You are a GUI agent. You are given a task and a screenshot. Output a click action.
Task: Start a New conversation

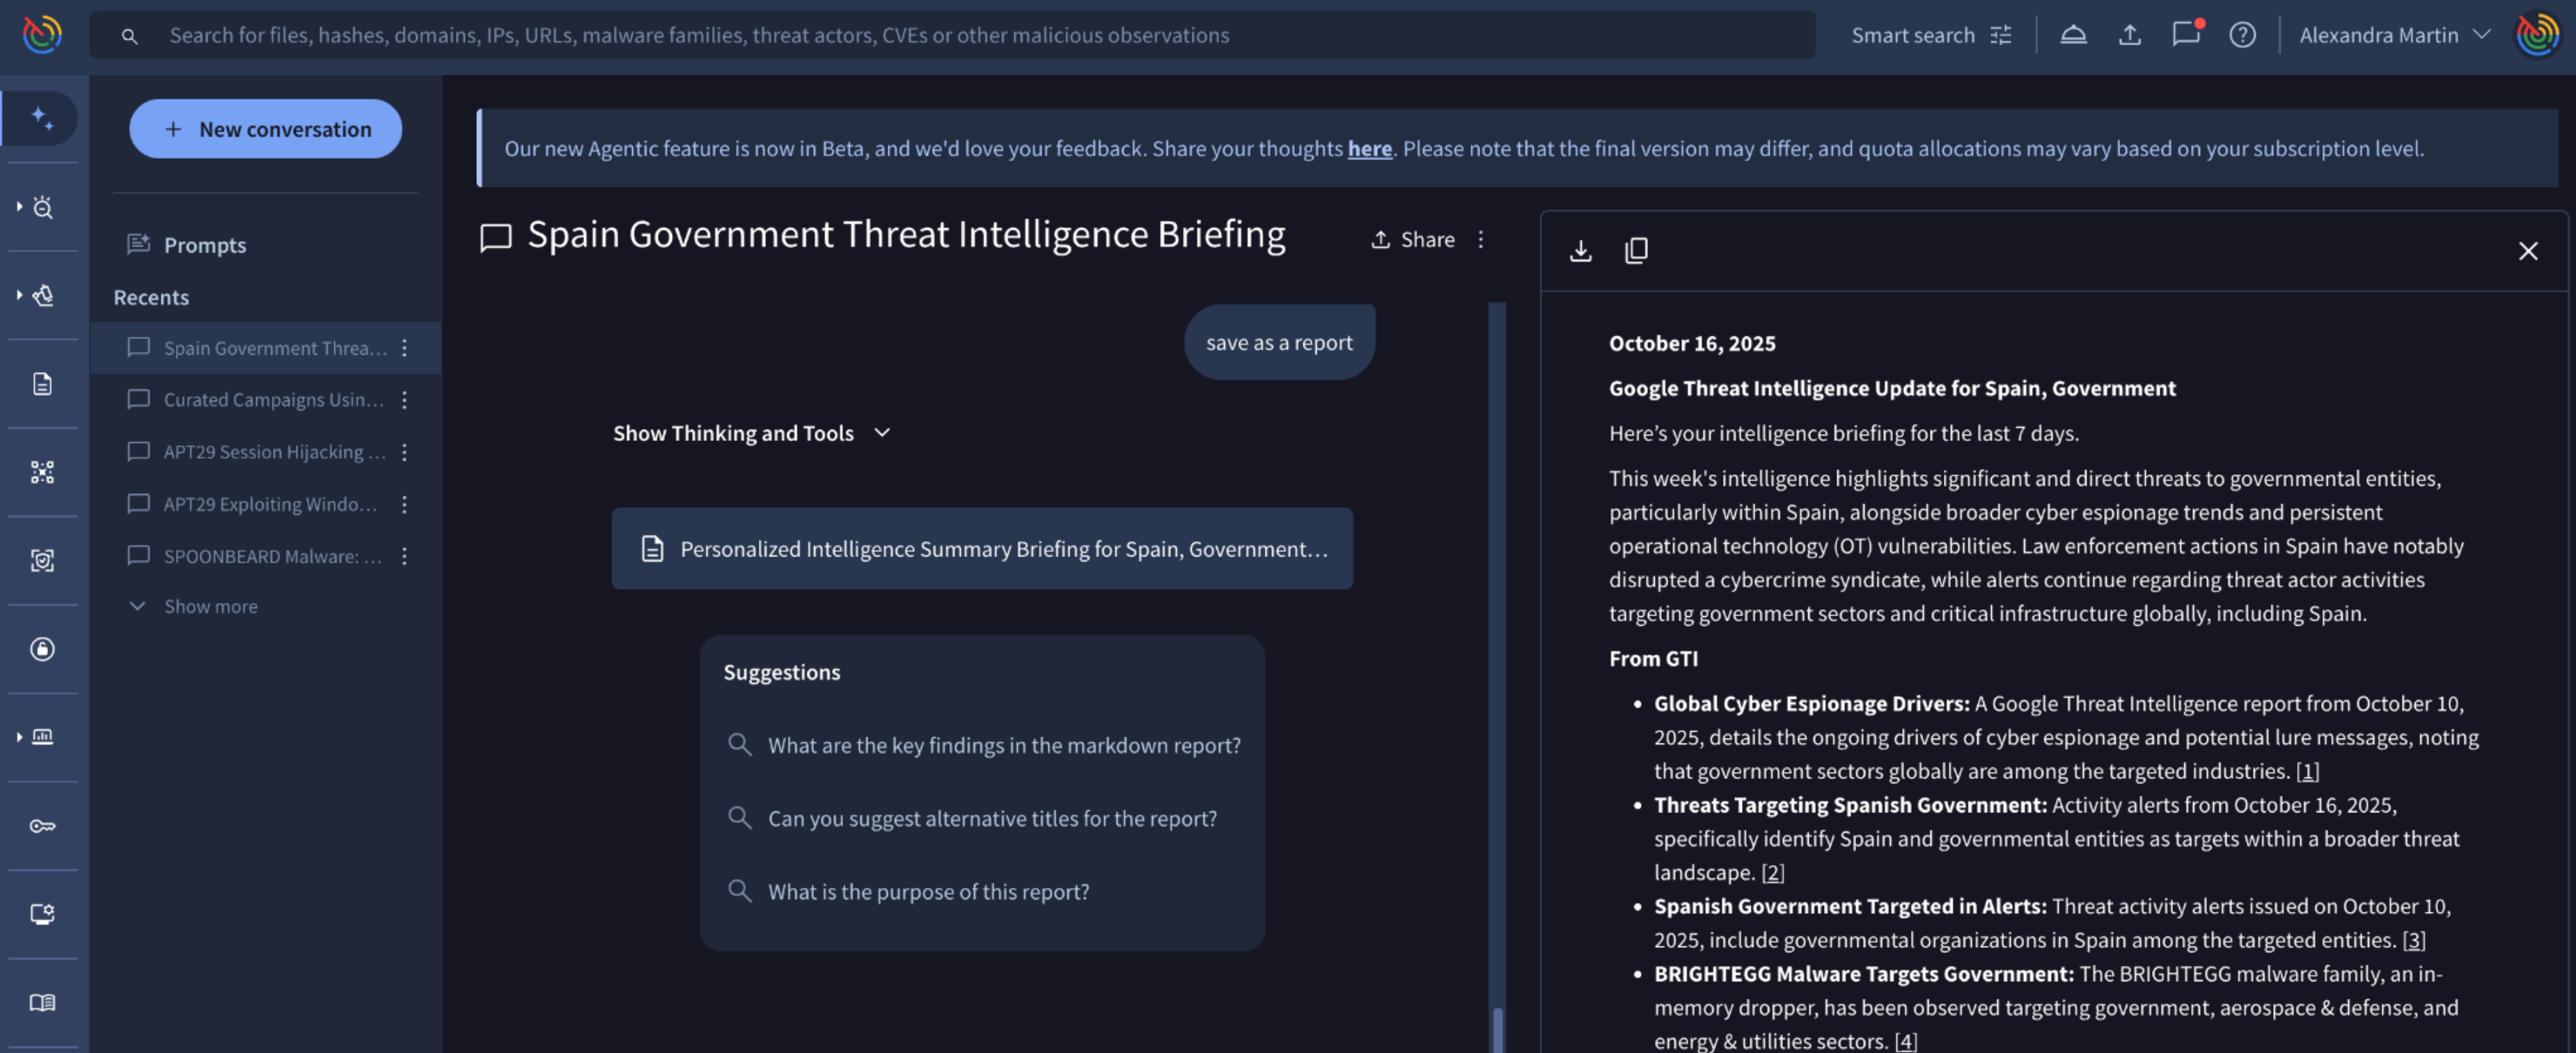(x=265, y=129)
